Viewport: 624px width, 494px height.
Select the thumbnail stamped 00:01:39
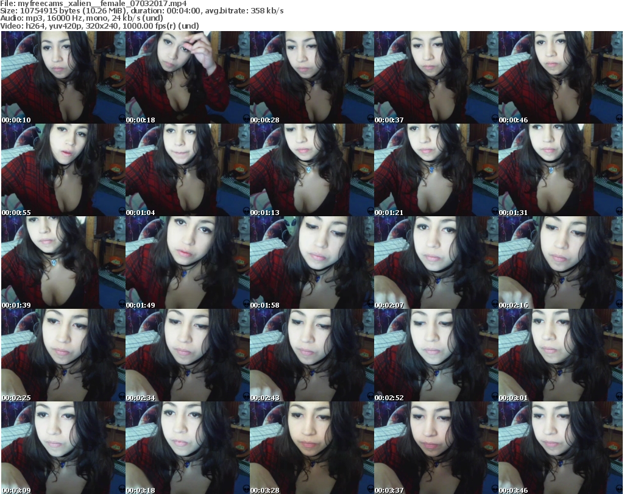pyautogui.click(x=63, y=263)
